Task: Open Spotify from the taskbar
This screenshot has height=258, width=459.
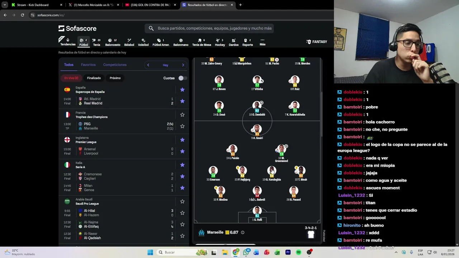Action: coord(298,252)
